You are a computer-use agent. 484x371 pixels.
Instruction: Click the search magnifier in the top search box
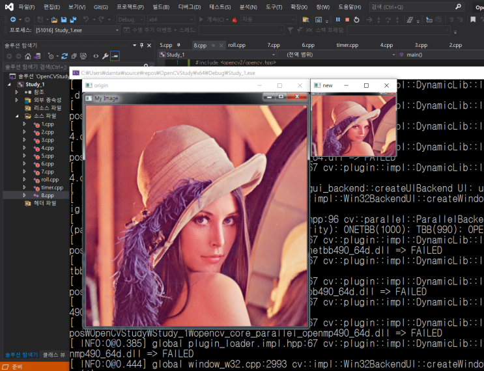[x=458, y=7]
